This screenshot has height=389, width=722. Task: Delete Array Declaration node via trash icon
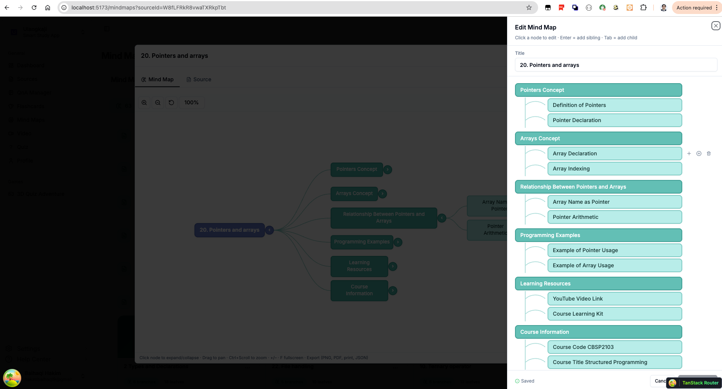click(x=709, y=153)
